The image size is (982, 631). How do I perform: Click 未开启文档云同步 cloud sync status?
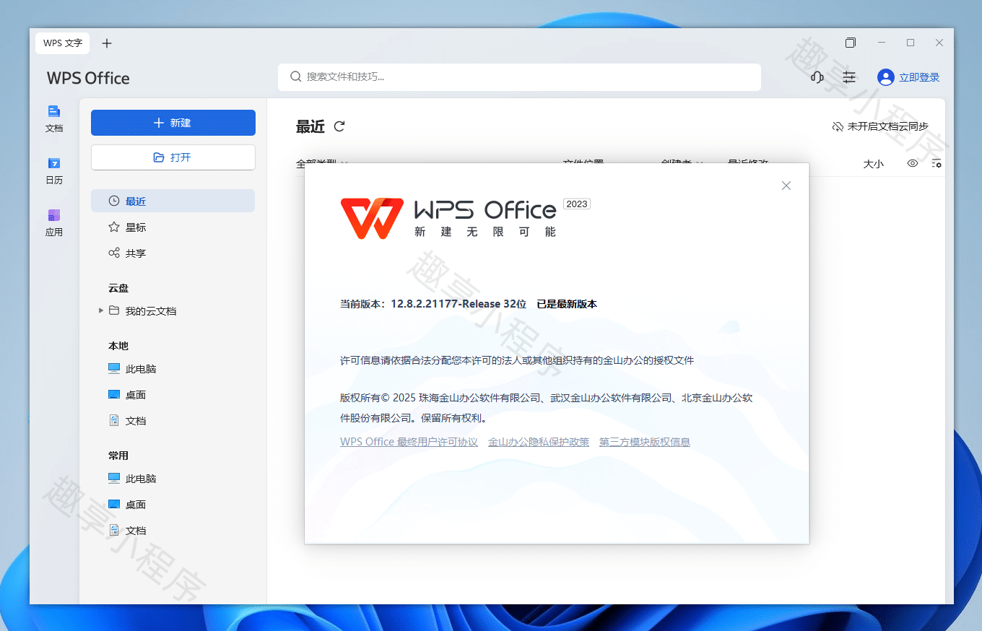(880, 126)
